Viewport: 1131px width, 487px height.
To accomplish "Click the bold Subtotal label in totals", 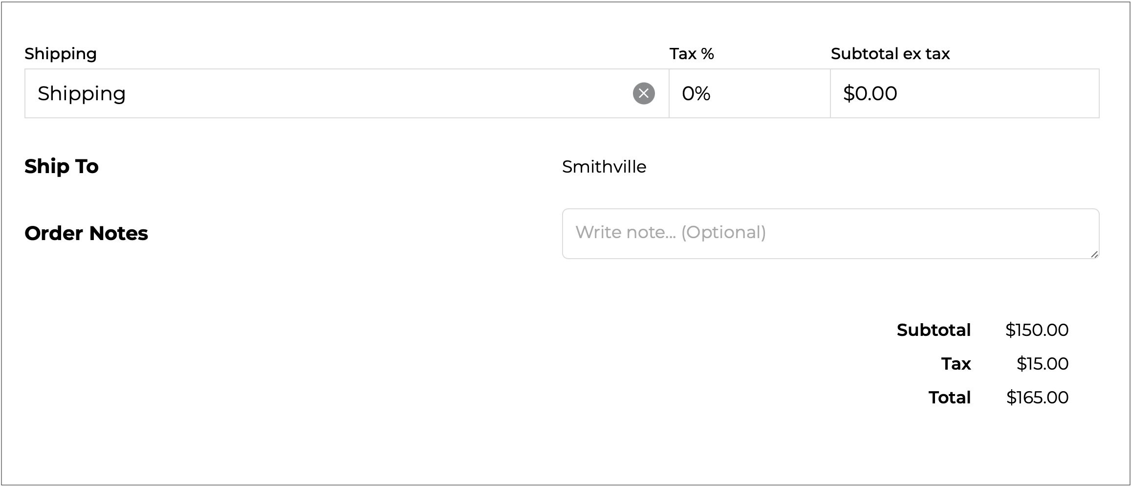I will point(934,330).
